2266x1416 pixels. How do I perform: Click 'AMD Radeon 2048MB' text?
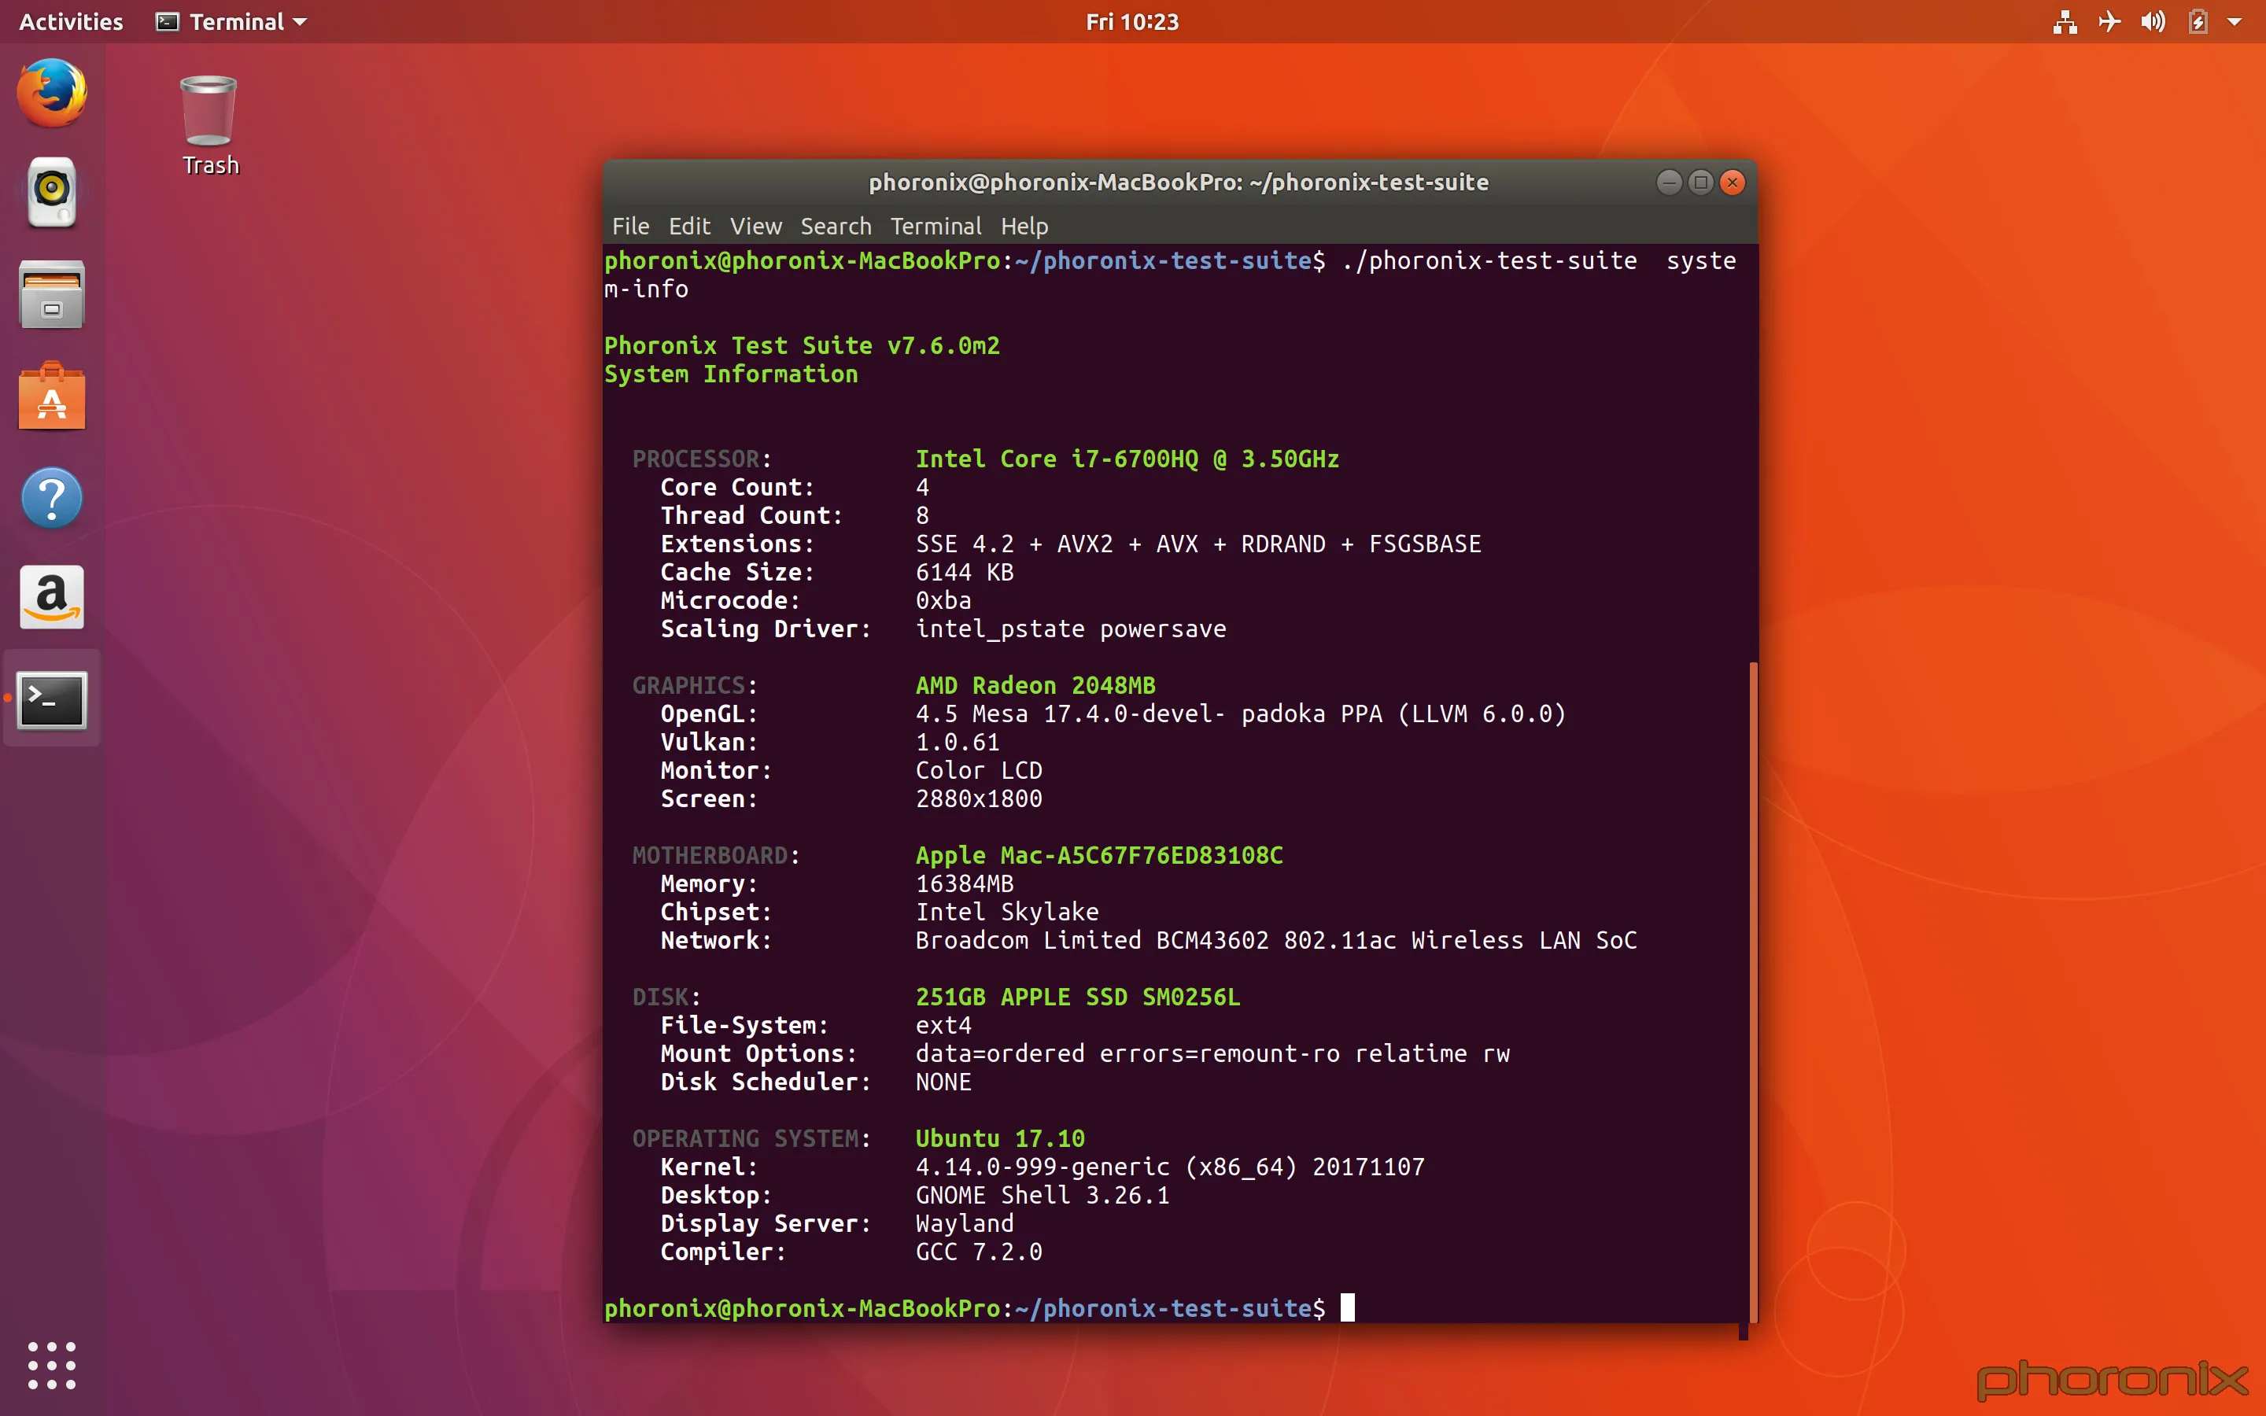(1035, 685)
